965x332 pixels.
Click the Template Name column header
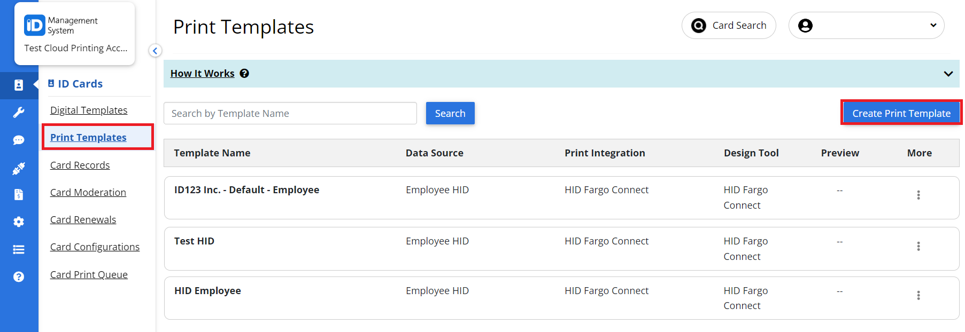coord(212,153)
